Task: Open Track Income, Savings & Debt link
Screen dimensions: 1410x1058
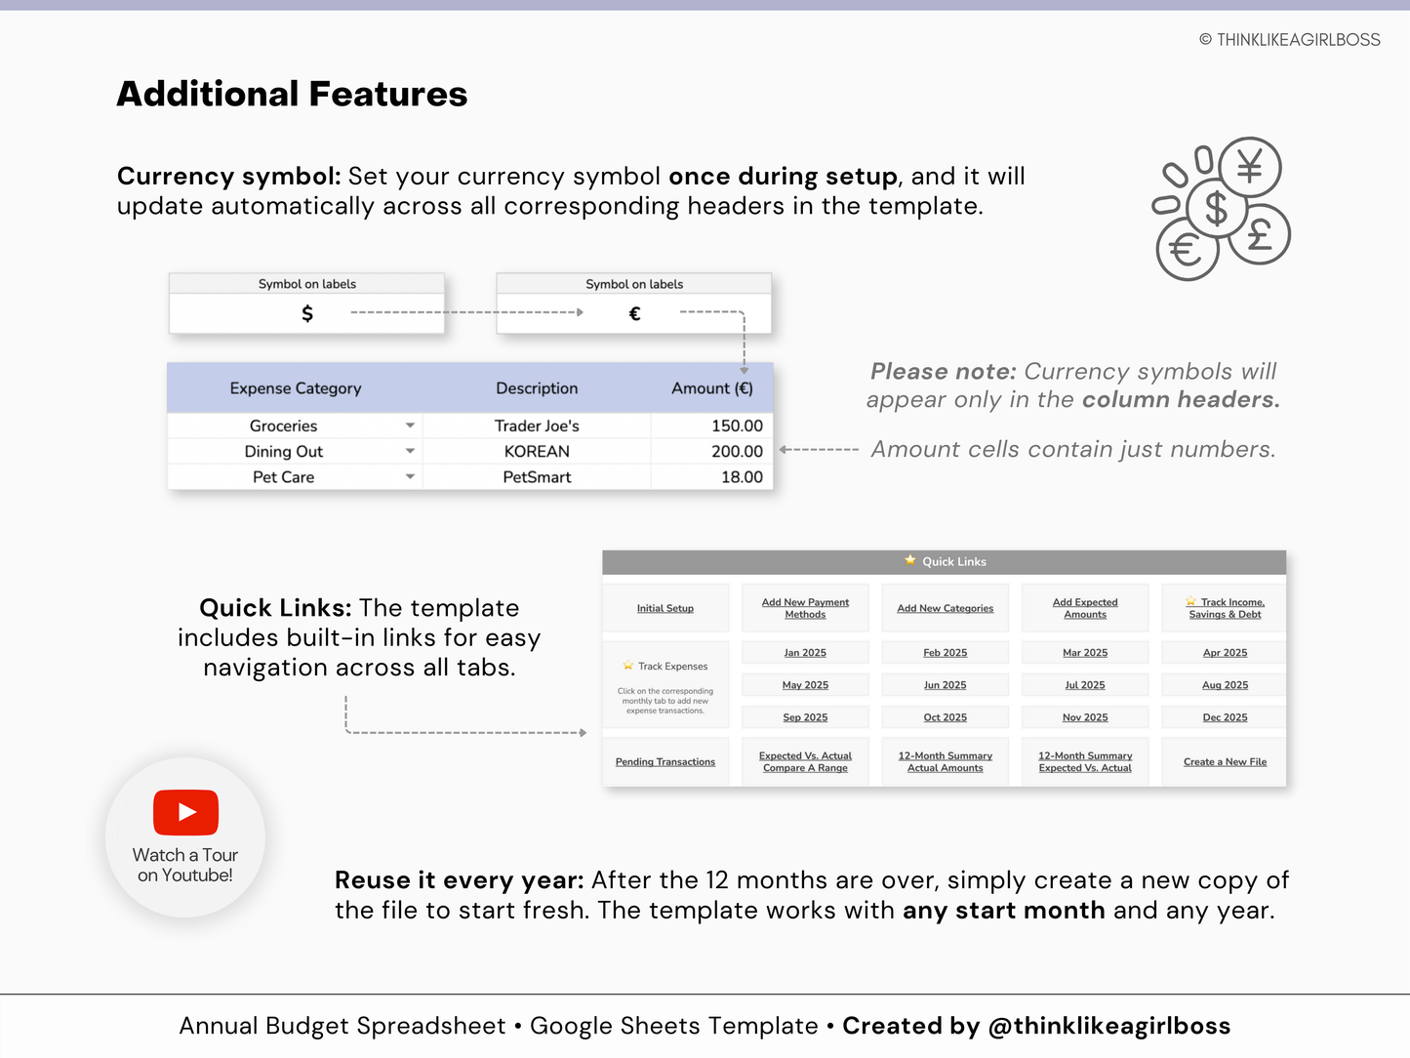Action: (x=1226, y=608)
